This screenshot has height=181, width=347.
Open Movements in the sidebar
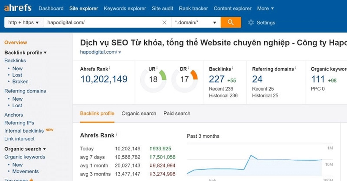click(x=25, y=171)
